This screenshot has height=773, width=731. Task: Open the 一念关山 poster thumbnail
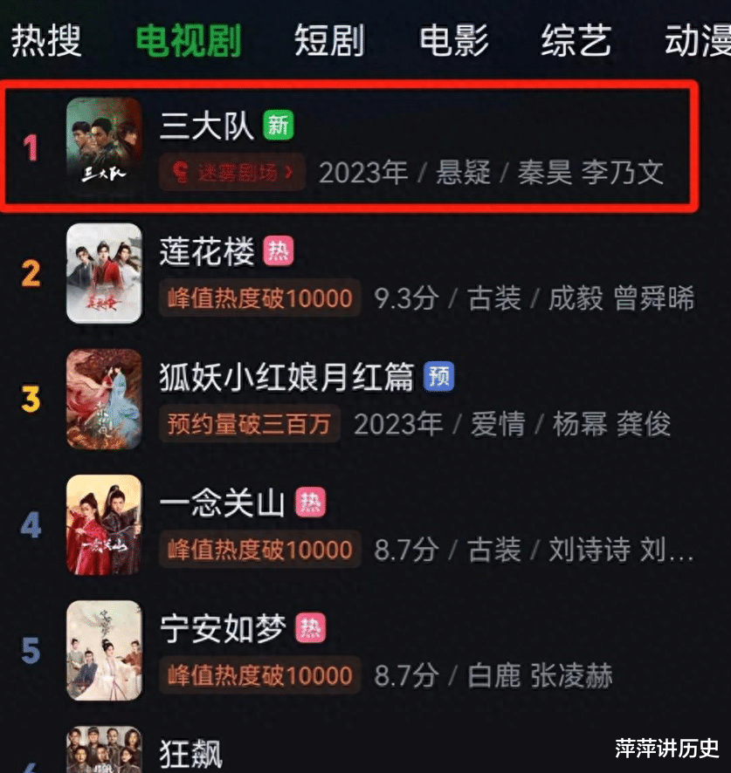(x=104, y=524)
